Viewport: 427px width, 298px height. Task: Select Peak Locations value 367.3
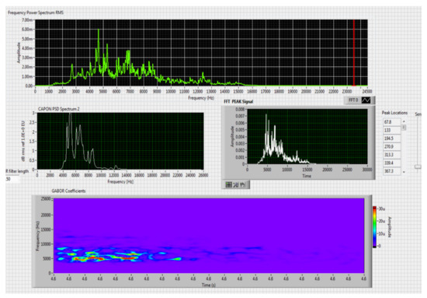pos(392,171)
